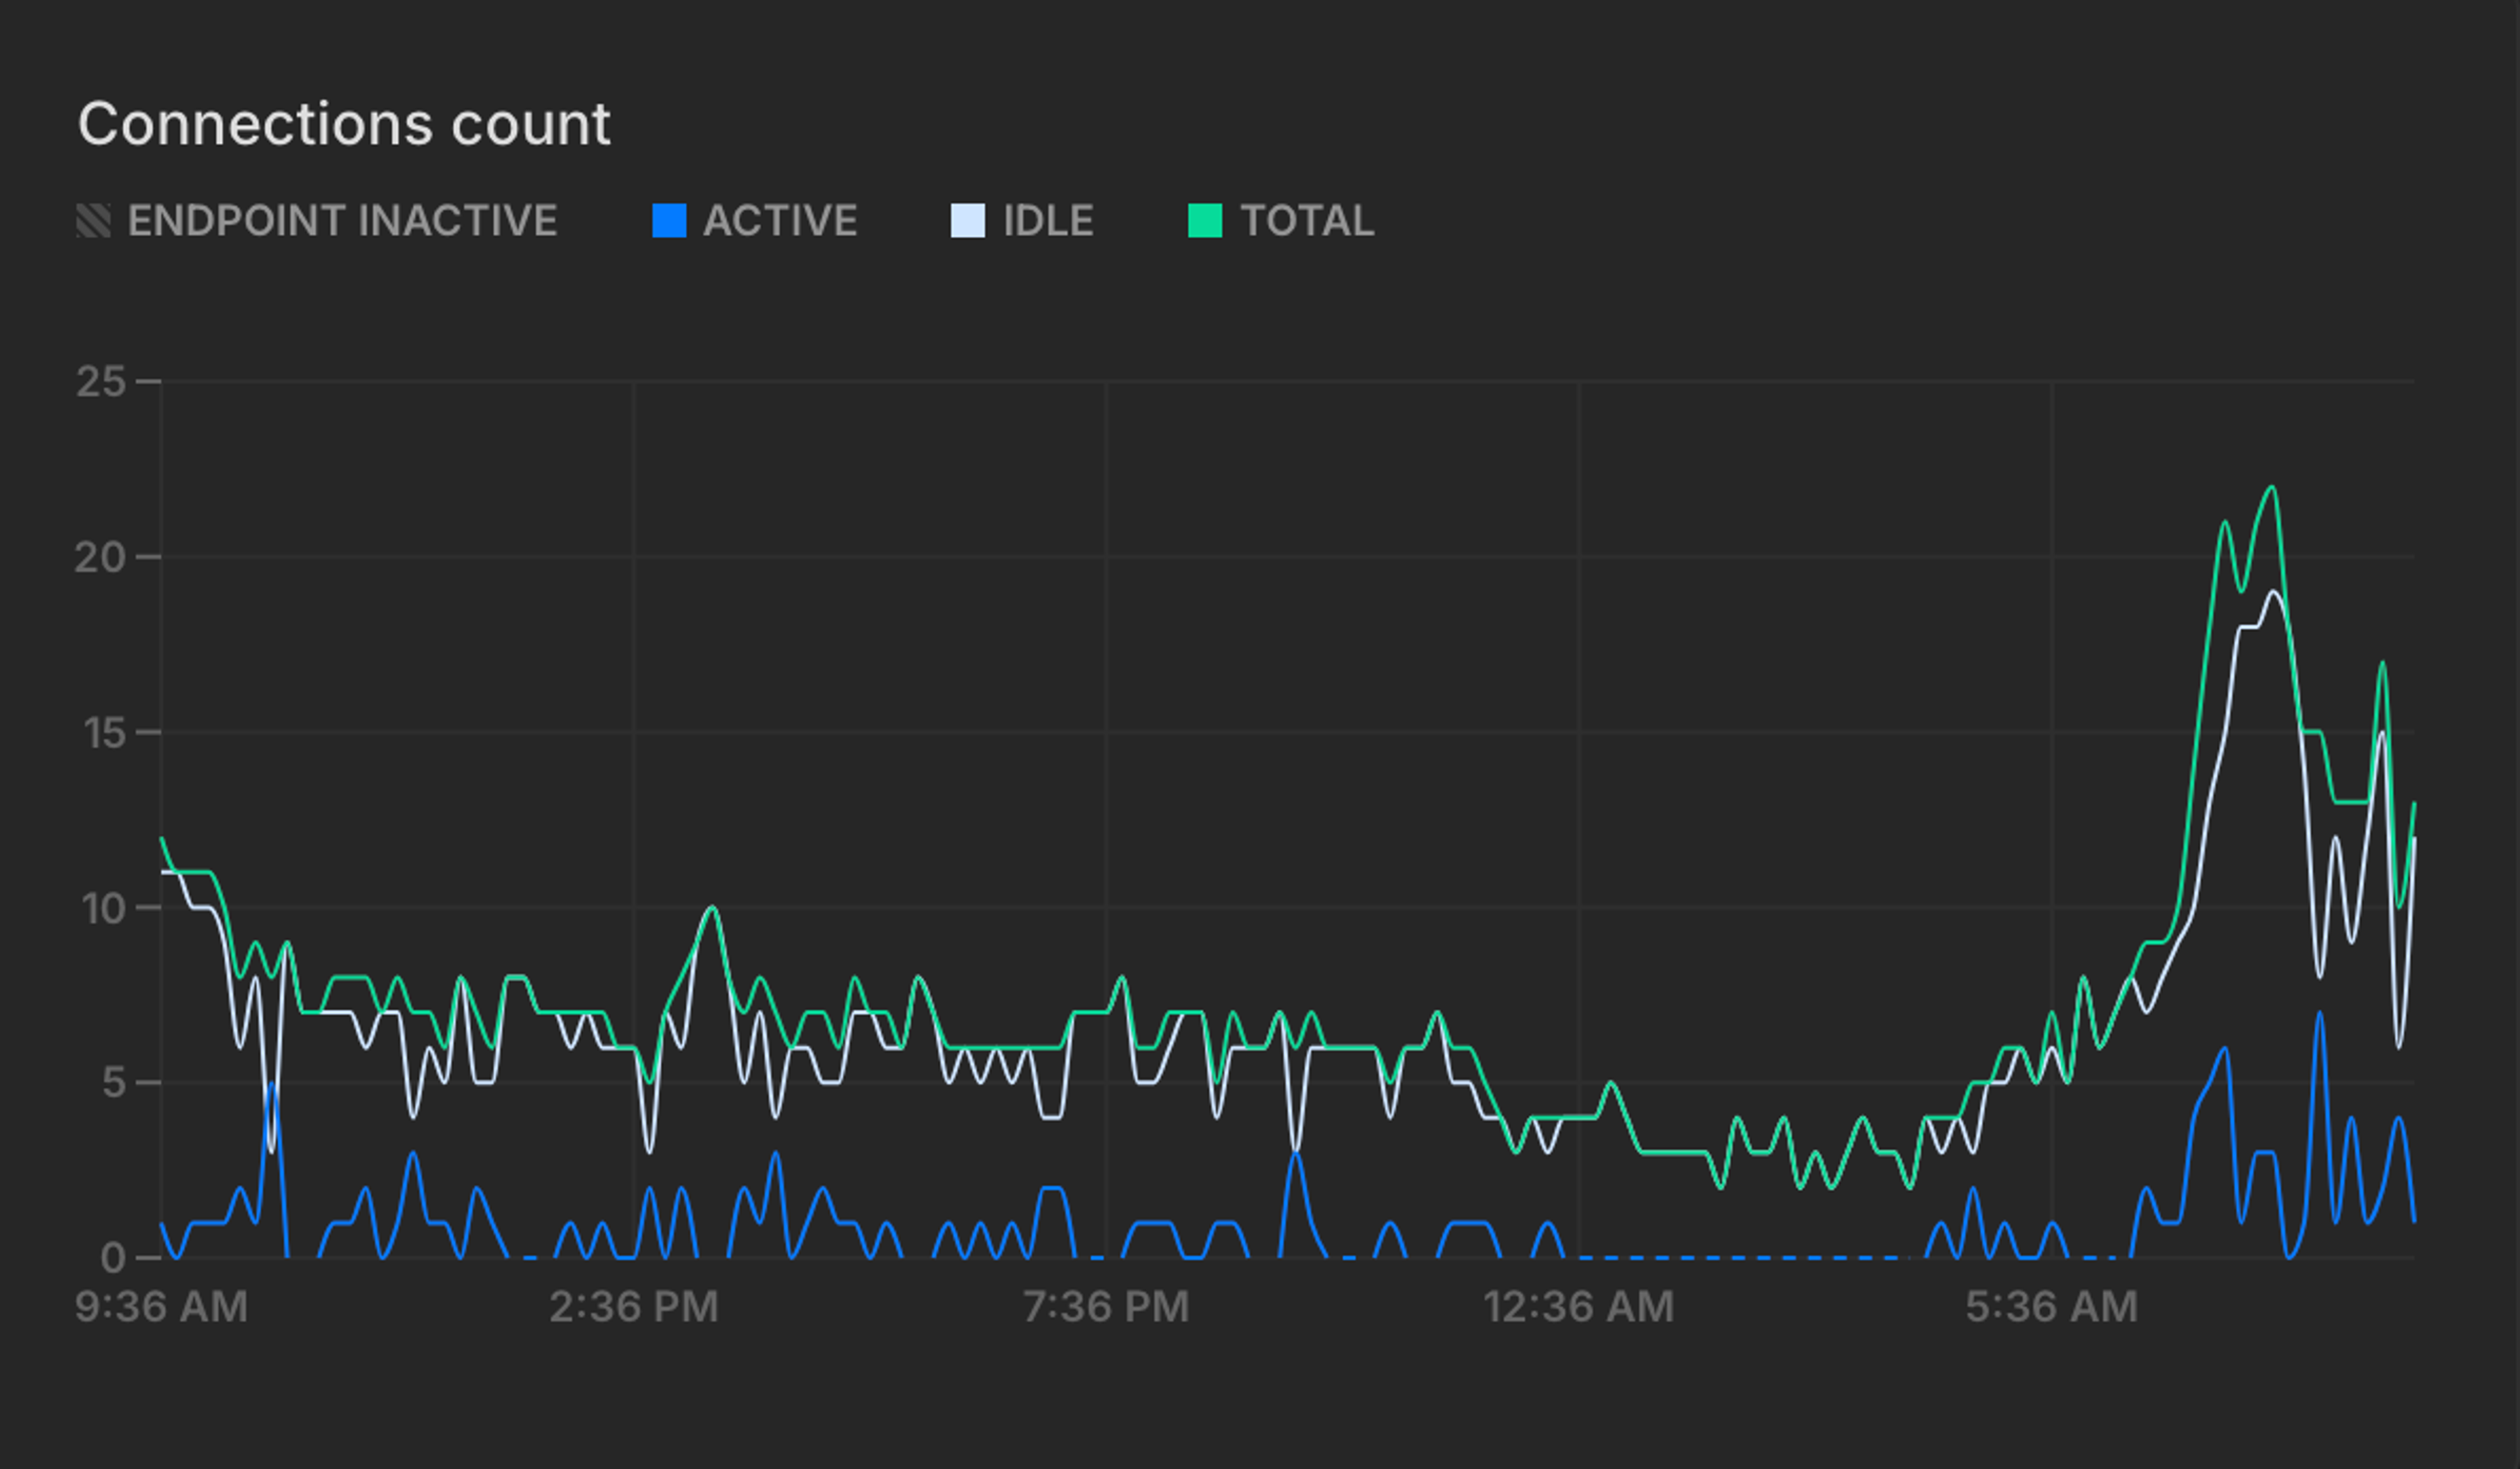Click the green TOTAL legend swatch
Image resolution: width=2520 pixels, height=1469 pixels.
pos(1204,221)
